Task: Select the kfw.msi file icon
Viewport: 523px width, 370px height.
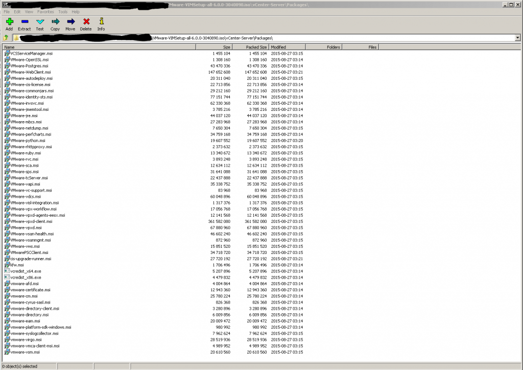Action: tap(7, 265)
